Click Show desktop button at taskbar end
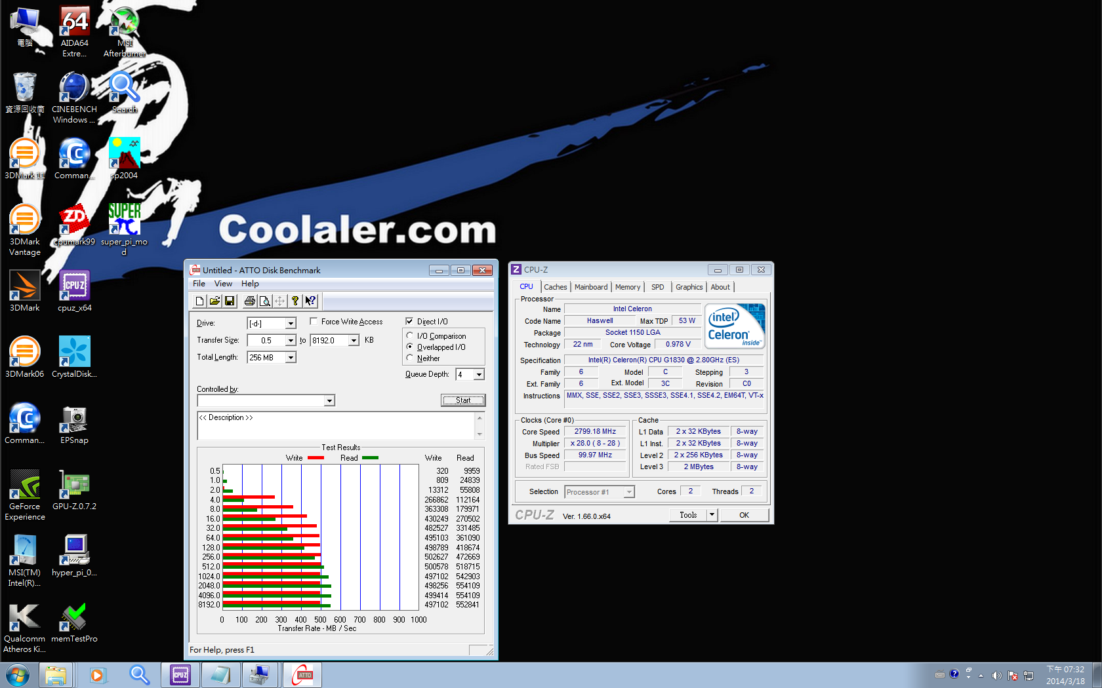 [x=1096, y=675]
